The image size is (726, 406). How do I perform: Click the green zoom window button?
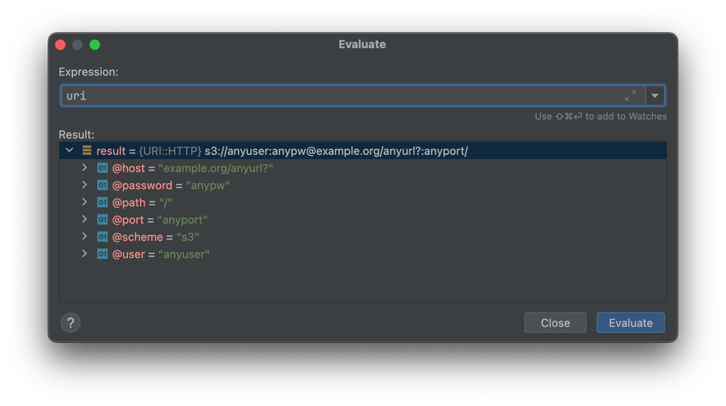[x=95, y=45]
